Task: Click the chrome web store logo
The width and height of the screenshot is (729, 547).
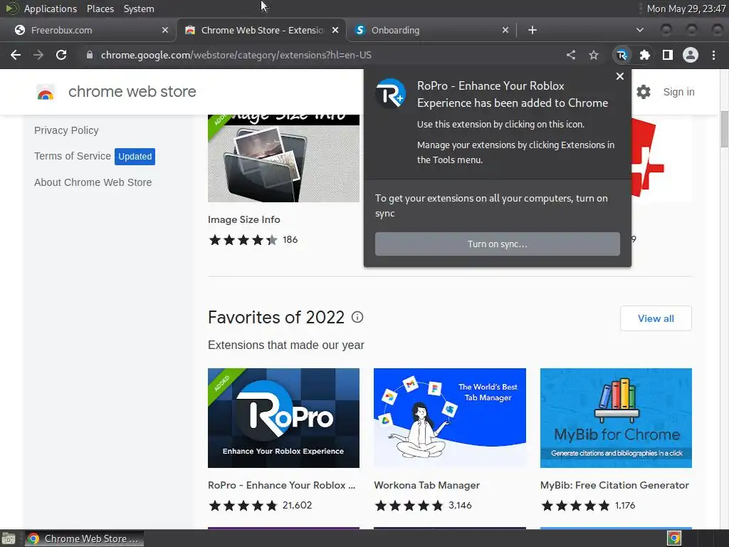Action: pos(45,93)
